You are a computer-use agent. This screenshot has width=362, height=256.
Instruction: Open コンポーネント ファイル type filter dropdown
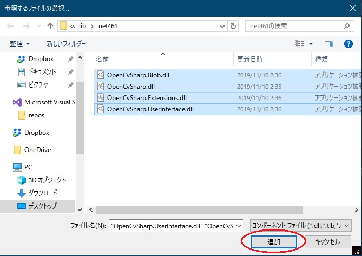[x=301, y=226]
